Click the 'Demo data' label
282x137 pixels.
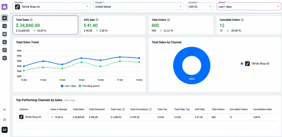coord(70,100)
